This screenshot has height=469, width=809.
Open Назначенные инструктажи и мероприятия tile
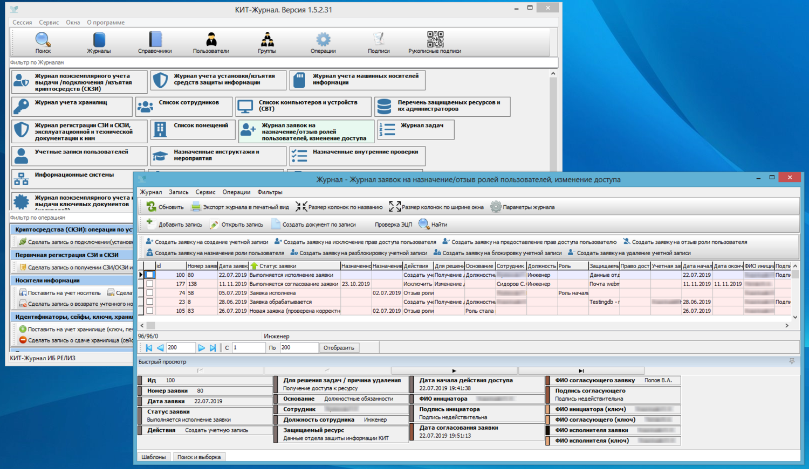point(218,156)
